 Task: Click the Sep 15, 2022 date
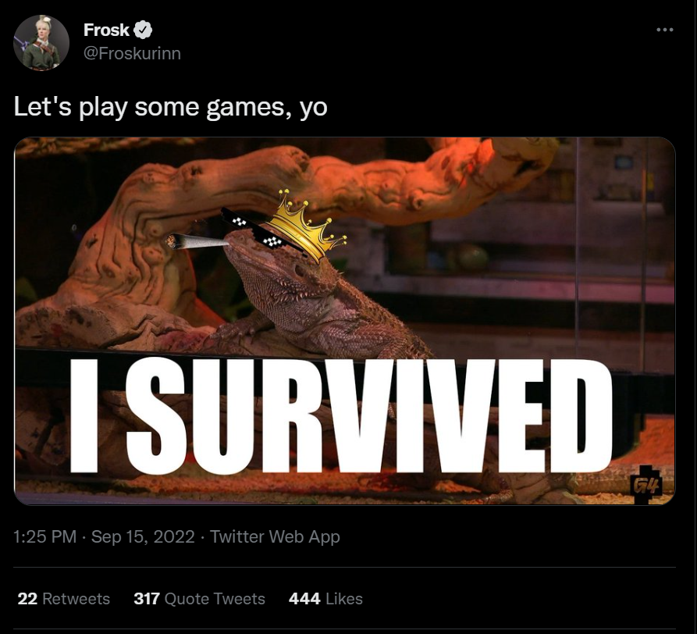click(143, 536)
